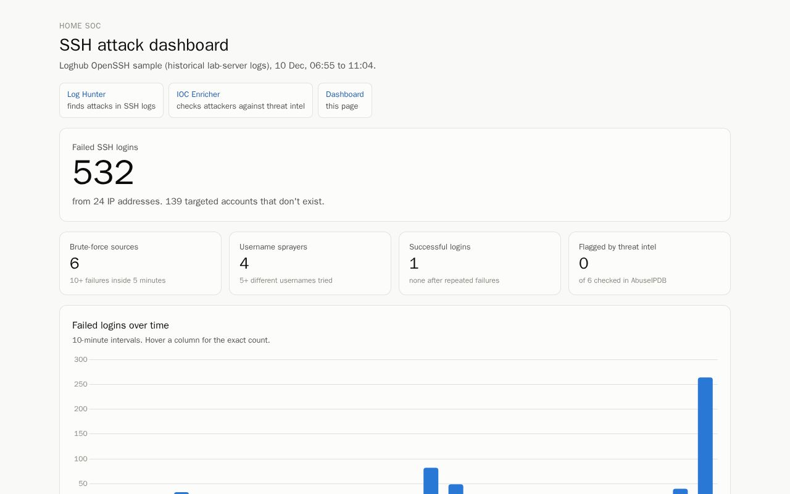The width and height of the screenshot is (790, 494).
Task: Click the 'Brute-force sources' card title
Action: (x=104, y=247)
